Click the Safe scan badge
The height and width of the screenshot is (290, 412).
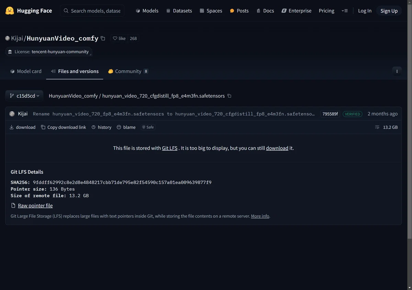[x=148, y=127]
